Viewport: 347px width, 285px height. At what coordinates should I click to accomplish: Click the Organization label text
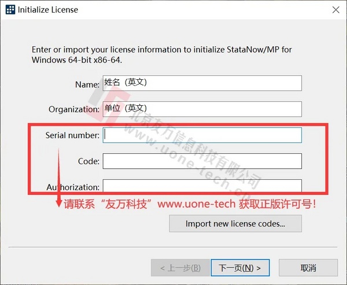[74, 109]
